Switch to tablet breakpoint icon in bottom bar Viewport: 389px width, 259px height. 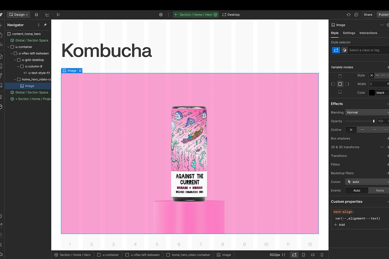303,255
